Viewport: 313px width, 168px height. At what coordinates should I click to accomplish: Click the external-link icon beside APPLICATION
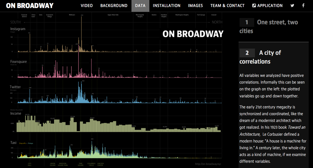(254, 6)
